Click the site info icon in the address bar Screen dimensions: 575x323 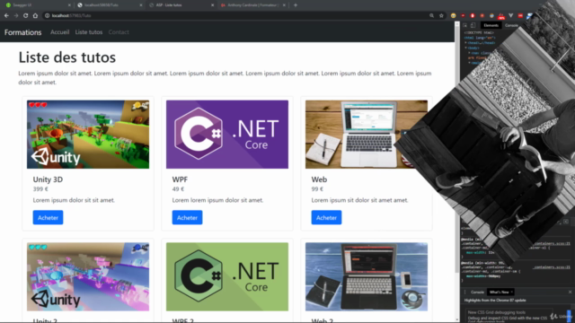pyautogui.click(x=47, y=16)
